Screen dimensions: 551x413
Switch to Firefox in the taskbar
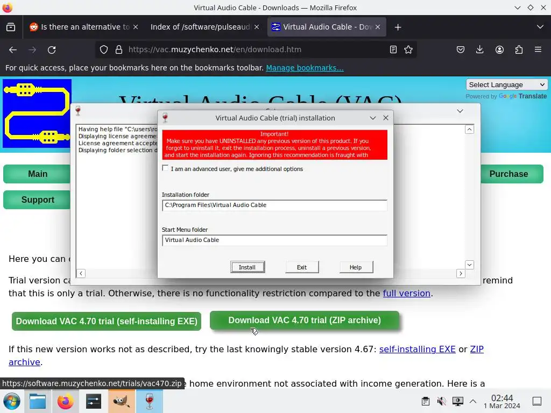point(65,401)
